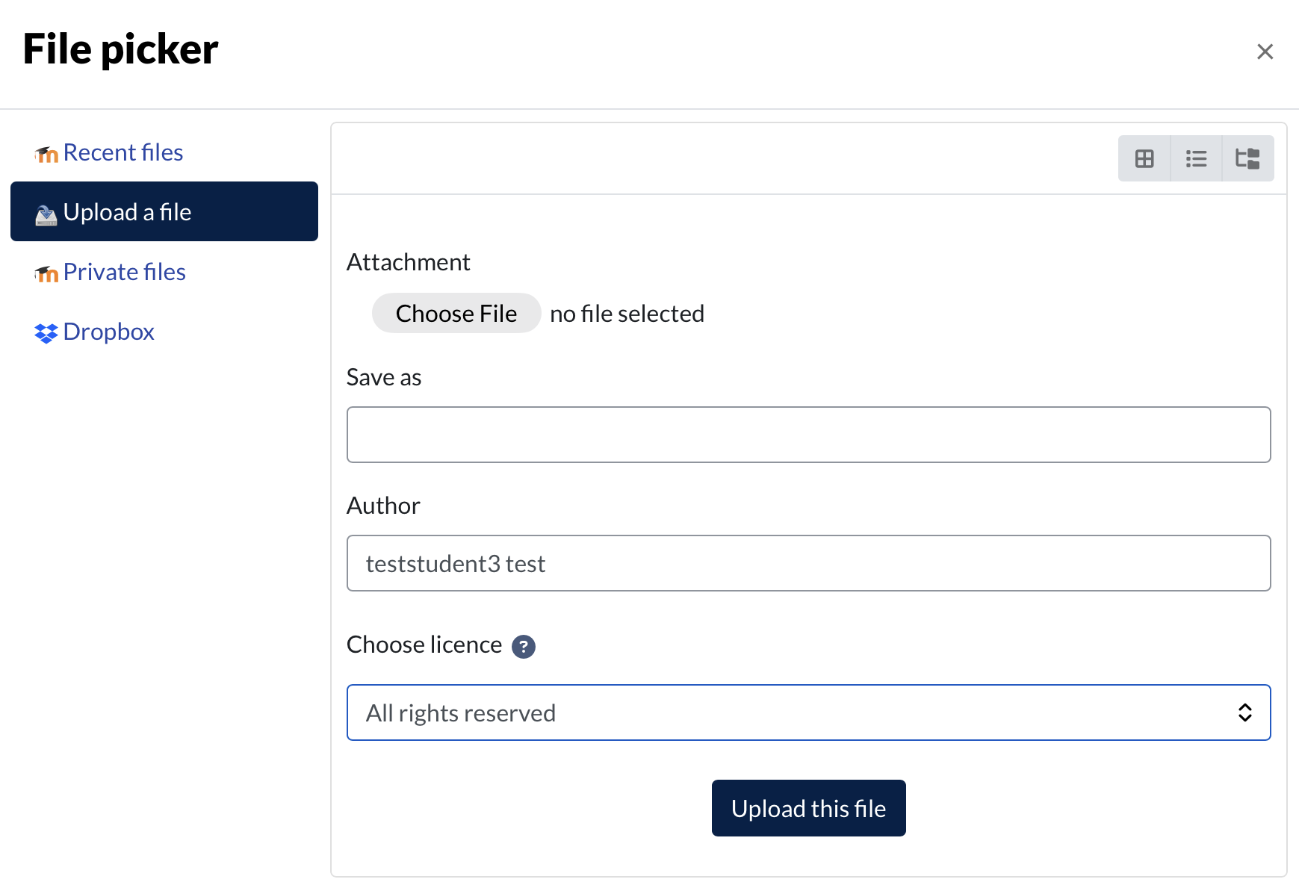Image resolution: width=1299 pixels, height=888 pixels.
Task: Click the 'no file selected' text
Action: [627, 314]
